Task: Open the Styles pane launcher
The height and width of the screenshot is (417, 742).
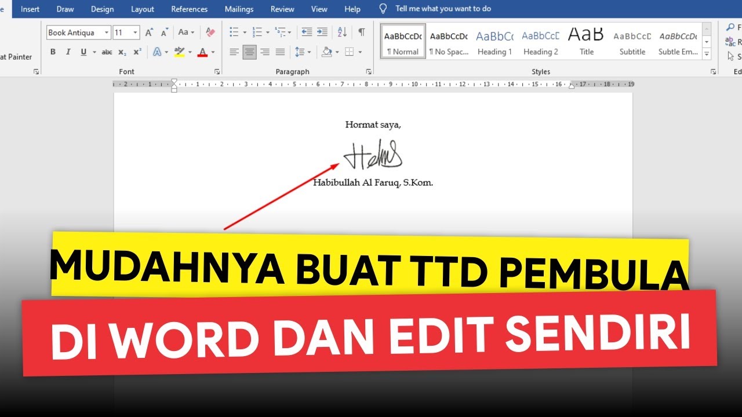Action: 714,72
